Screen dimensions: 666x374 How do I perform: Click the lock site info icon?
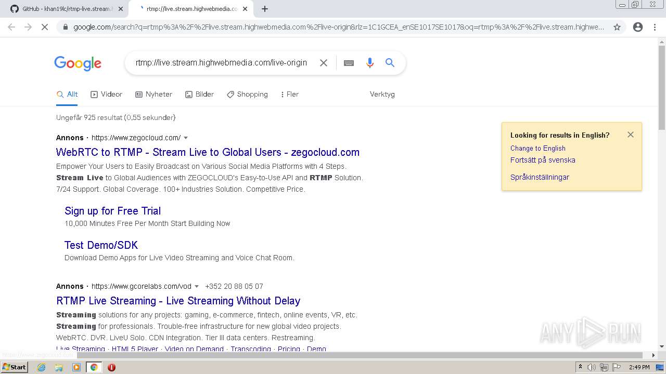tap(65, 27)
